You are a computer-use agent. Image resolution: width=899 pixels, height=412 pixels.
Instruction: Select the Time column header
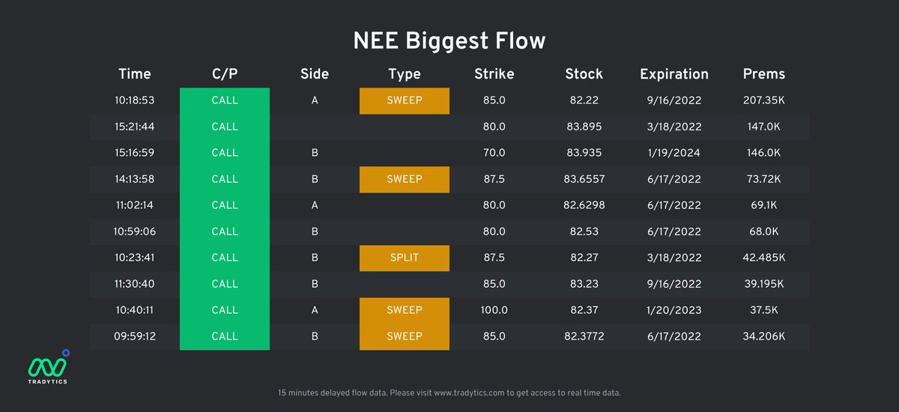pyautogui.click(x=135, y=74)
